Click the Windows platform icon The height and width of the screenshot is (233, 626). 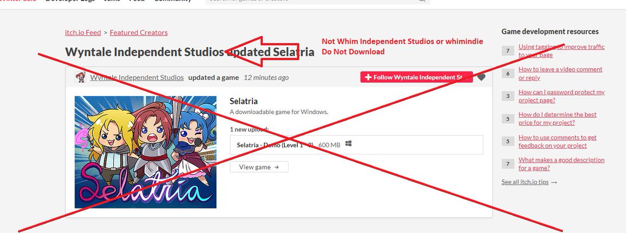tap(348, 144)
